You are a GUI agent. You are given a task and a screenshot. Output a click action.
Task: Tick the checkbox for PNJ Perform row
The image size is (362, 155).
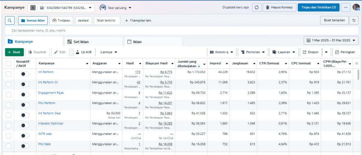(8, 105)
